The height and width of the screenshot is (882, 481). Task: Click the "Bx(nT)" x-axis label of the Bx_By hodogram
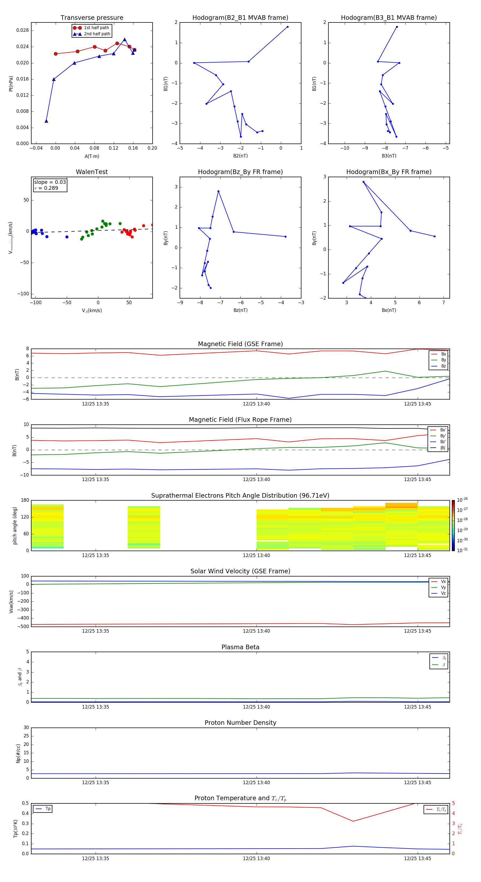coord(389,310)
